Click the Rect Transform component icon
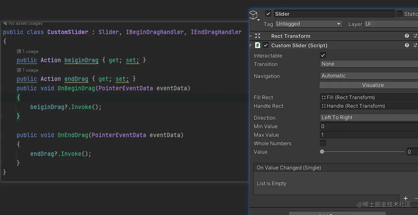Screen dimensions: 418x215 (257, 36)
